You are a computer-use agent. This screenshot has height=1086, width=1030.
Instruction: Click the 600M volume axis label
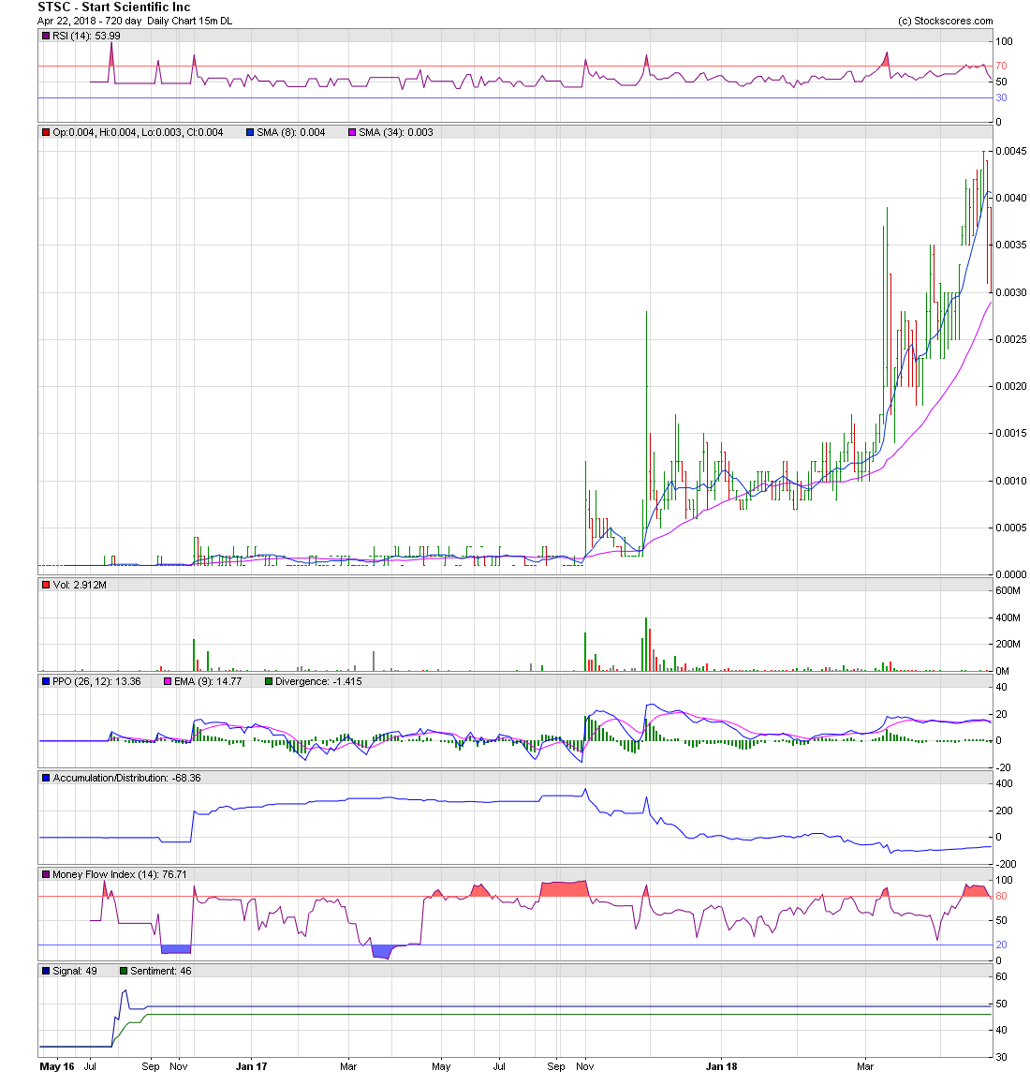[x=1008, y=591]
